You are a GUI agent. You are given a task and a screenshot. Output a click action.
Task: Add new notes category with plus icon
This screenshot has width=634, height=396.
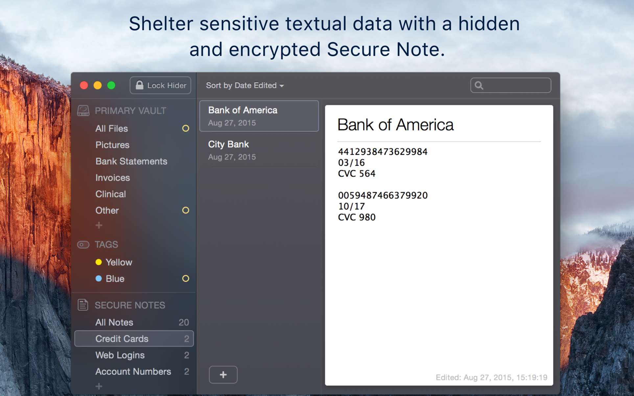click(x=99, y=386)
